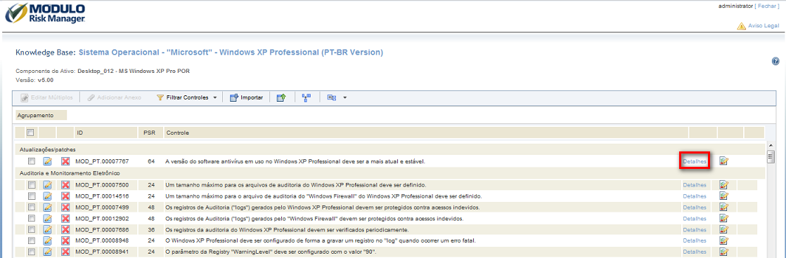Delete control MOD_PT.00014516
This screenshot has height=258, width=786.
pyautogui.click(x=65, y=196)
